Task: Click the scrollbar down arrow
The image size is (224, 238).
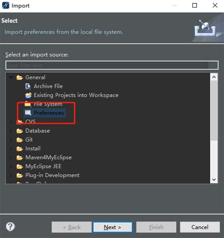Action: pos(214,179)
